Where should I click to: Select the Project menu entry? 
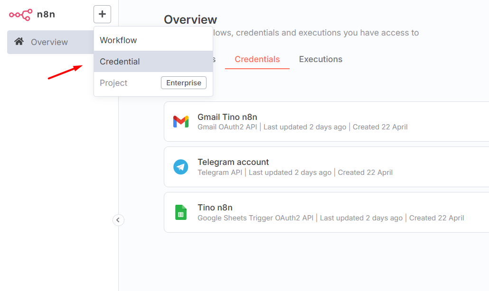[153, 83]
